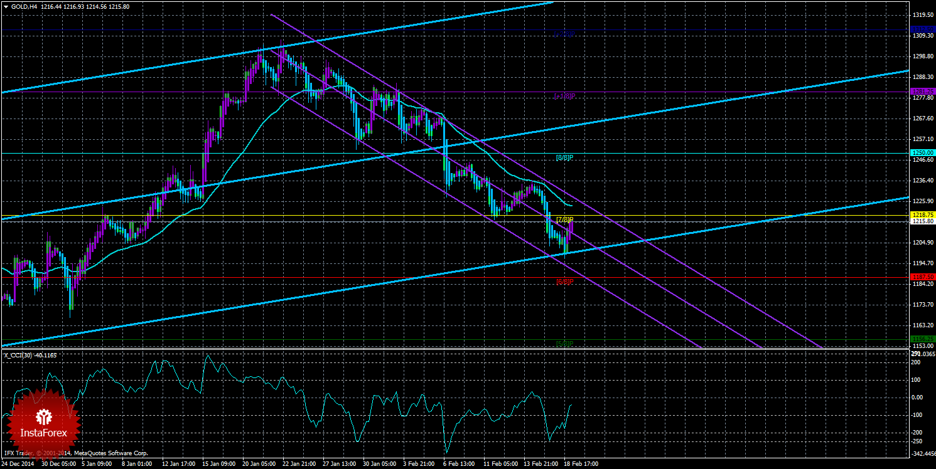
Task: Select the [7/8]P Murrey level label
Action: tap(566, 219)
